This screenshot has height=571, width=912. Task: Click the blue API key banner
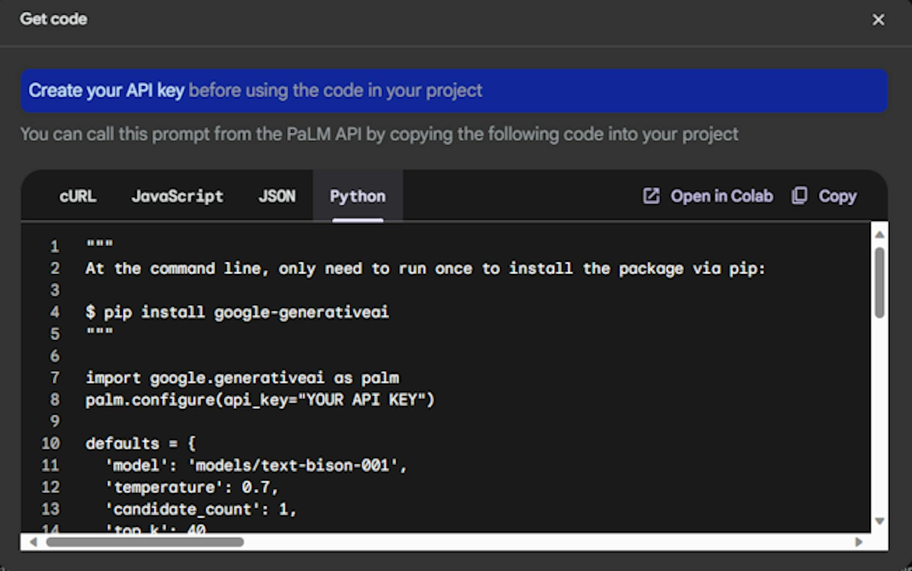point(456,91)
